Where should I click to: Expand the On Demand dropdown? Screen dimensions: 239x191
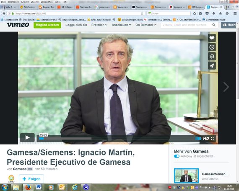pyautogui.click(x=145, y=25)
